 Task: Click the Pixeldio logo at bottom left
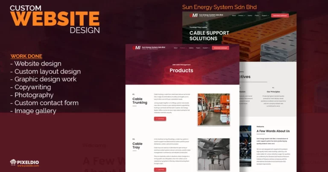24,163
